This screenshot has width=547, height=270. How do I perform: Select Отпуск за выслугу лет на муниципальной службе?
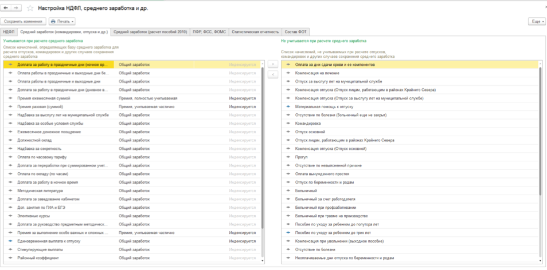coord(411,81)
